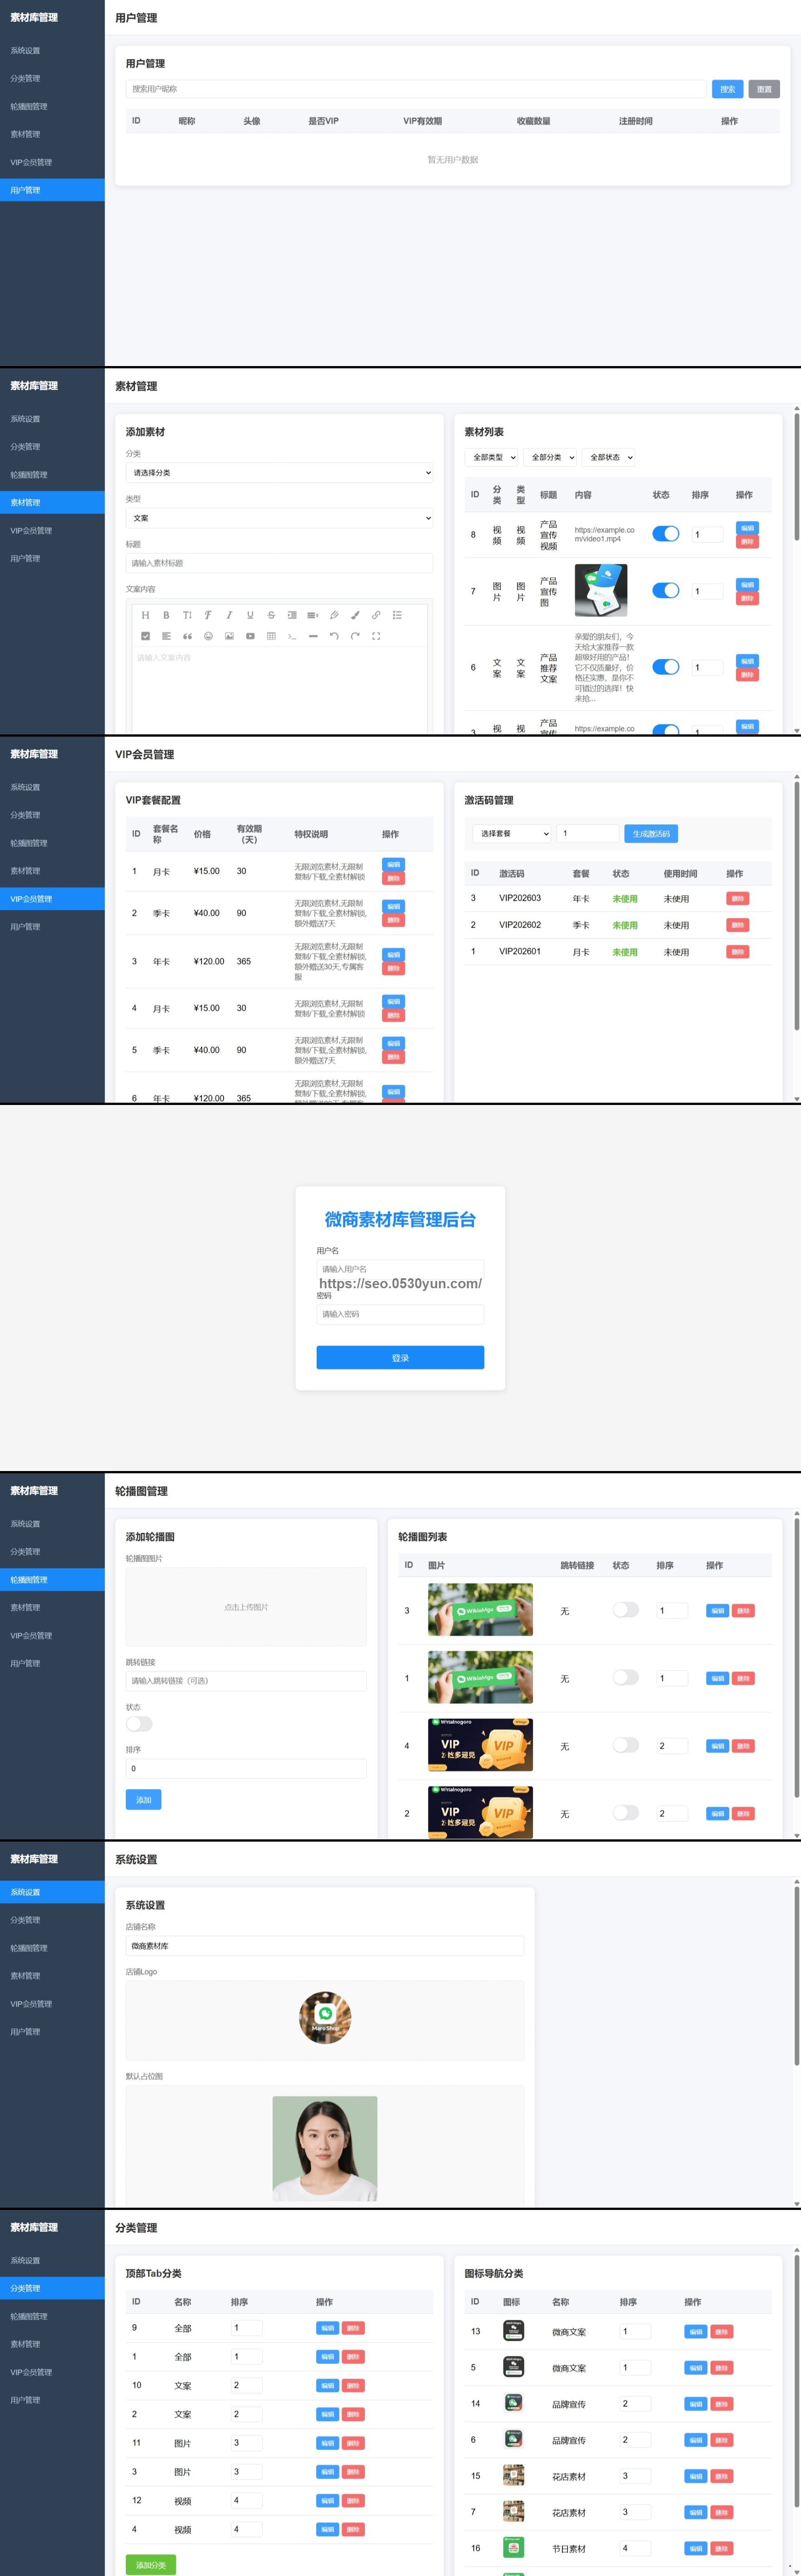Open font size tool in editor

(187, 615)
